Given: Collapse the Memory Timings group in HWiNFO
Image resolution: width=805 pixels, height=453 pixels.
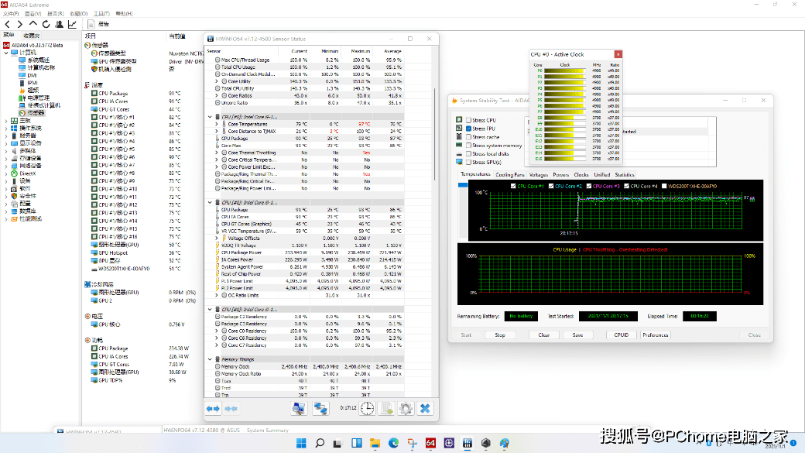Looking at the screenshot, I should coord(210,359).
